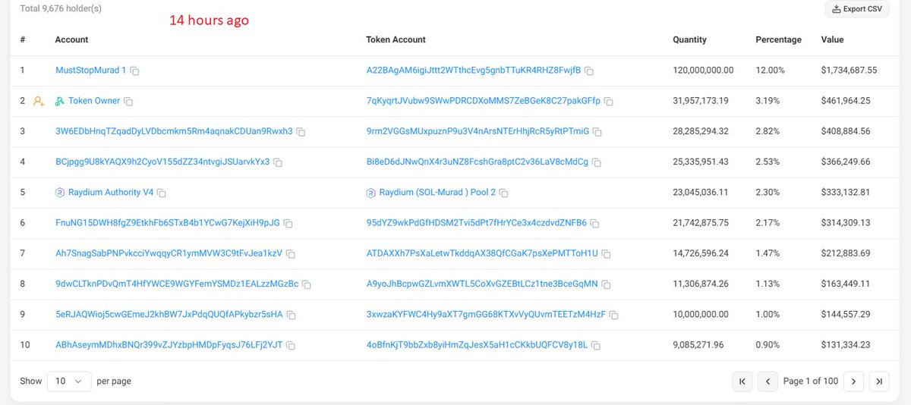Copy account address starting with 9dwCLTknPDv
Viewport: 911px width, 405px height.
pos(307,285)
